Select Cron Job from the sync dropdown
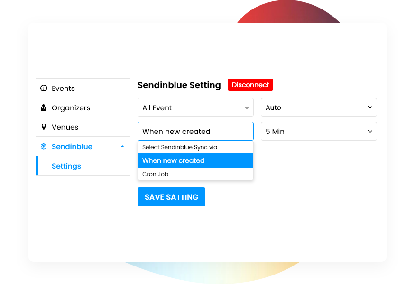The image size is (415, 284). (x=195, y=174)
